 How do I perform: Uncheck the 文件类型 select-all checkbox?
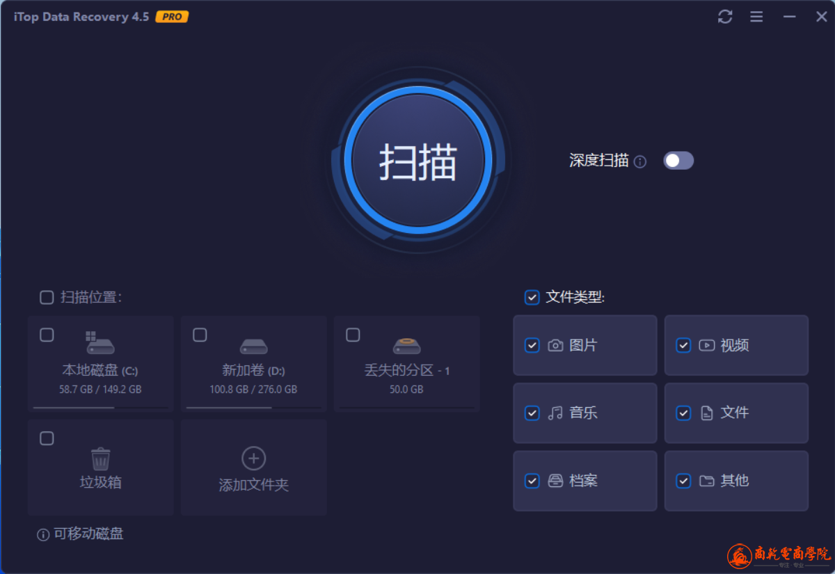(x=532, y=298)
